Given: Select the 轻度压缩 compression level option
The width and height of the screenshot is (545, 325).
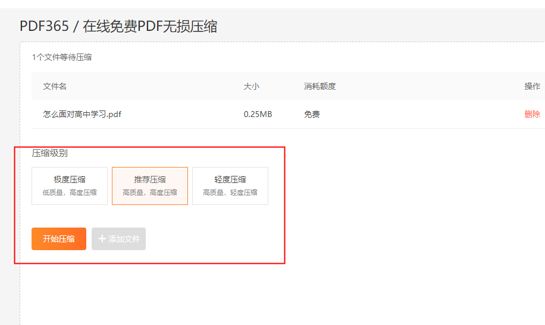Looking at the screenshot, I should (x=230, y=186).
